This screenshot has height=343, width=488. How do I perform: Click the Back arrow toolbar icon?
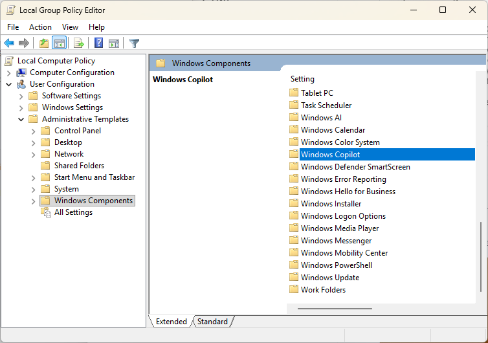9,43
